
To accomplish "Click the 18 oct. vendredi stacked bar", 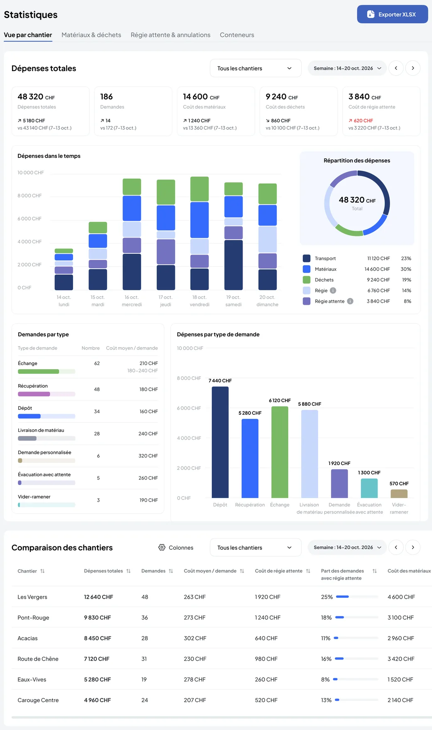I will pos(199,233).
